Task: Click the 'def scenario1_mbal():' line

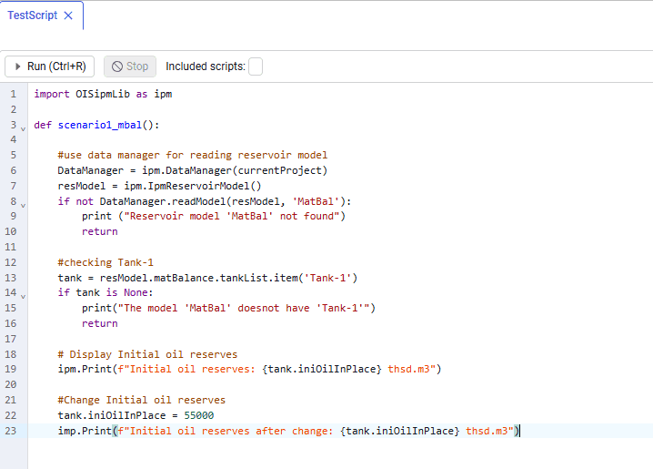Action: pyautogui.click(x=96, y=125)
